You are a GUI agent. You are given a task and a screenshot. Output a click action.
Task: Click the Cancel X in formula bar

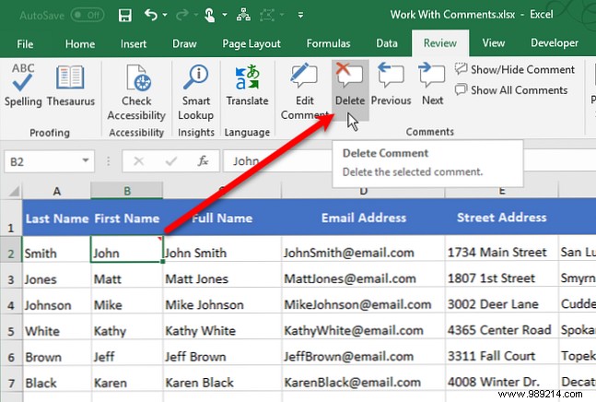pos(139,161)
